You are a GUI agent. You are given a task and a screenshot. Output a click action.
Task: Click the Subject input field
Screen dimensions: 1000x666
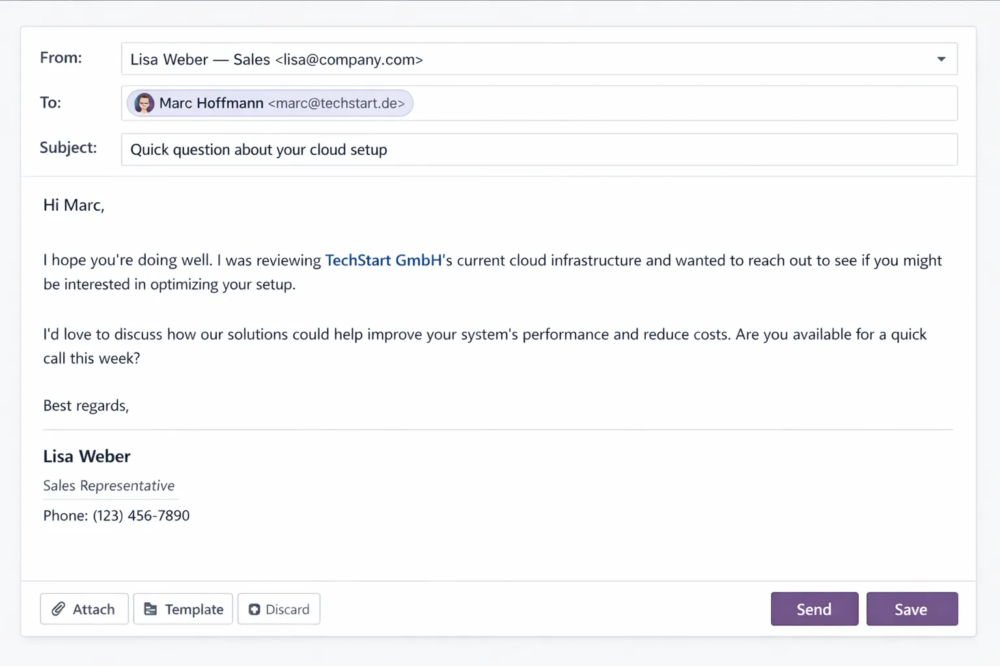(539, 149)
